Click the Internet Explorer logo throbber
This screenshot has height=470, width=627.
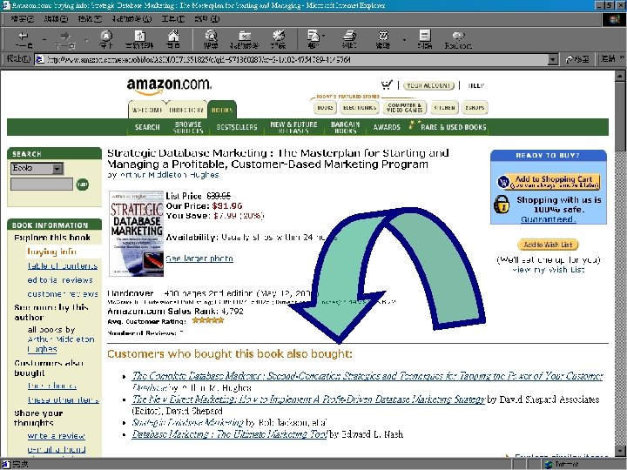pos(614,19)
